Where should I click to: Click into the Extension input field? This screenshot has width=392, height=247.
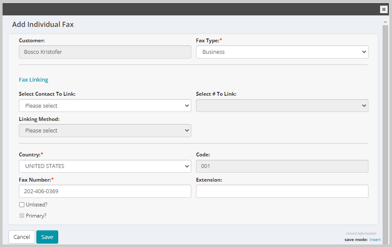pos(282,191)
